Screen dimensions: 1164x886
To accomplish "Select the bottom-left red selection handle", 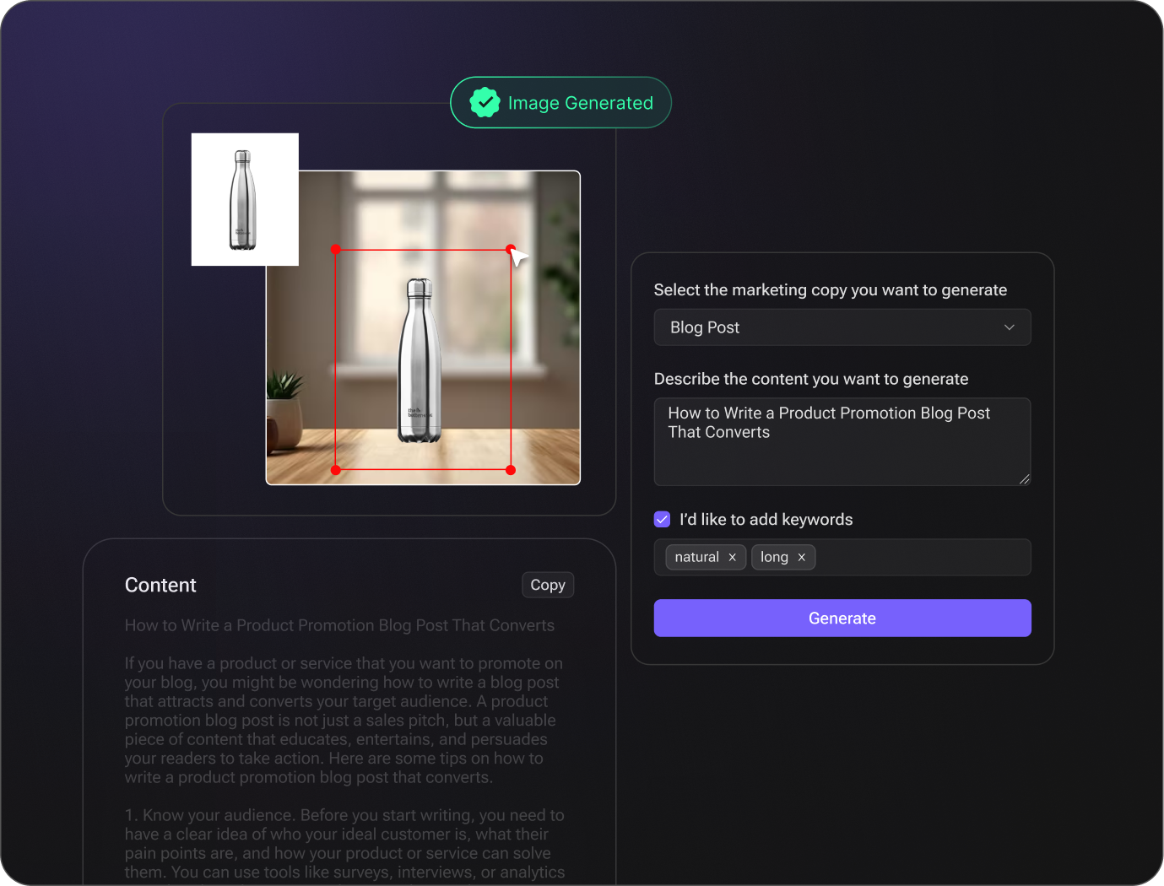I will click(x=336, y=470).
